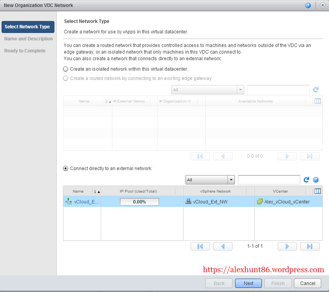
Task: Select isolated network radio option
Action: pos(66,69)
